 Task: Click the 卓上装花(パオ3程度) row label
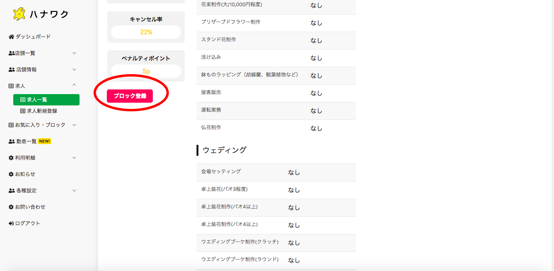click(224, 189)
